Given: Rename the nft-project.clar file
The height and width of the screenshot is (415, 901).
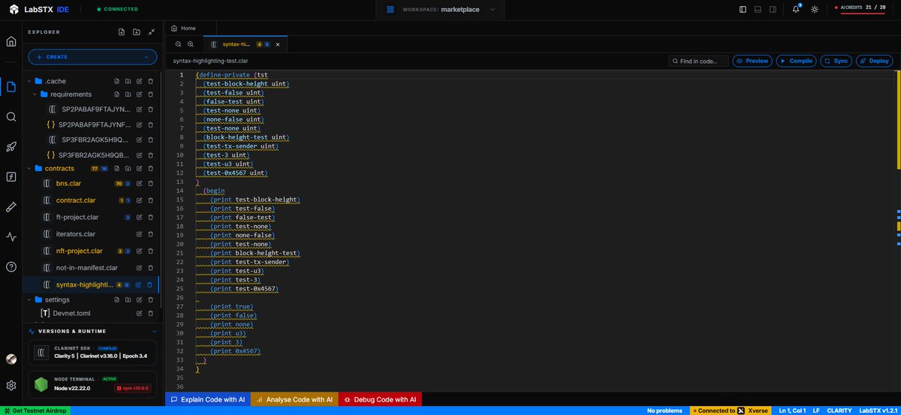Looking at the screenshot, I should click(x=139, y=251).
